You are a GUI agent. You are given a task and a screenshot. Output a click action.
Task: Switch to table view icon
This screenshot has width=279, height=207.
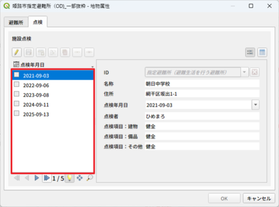click(x=262, y=52)
